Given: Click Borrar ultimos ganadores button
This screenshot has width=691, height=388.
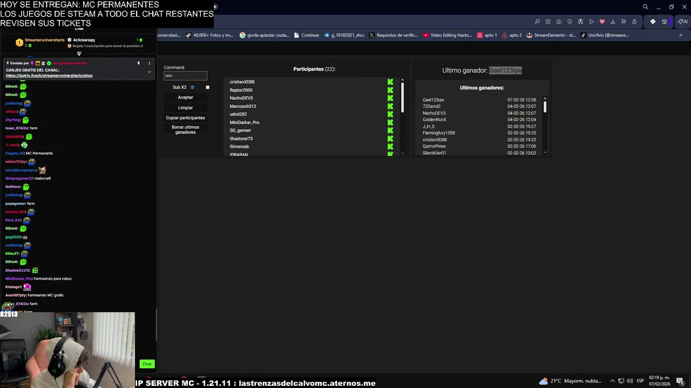Looking at the screenshot, I should pos(185,130).
